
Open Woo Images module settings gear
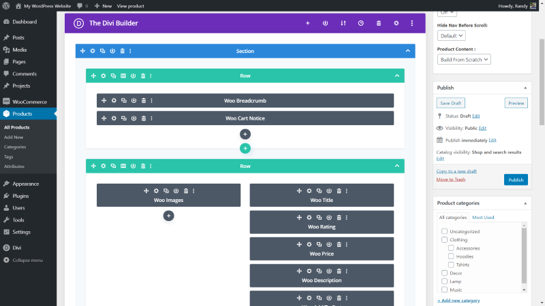[x=156, y=191]
